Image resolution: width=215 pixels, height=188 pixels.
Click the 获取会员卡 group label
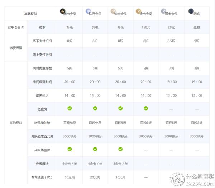coord(16,27)
